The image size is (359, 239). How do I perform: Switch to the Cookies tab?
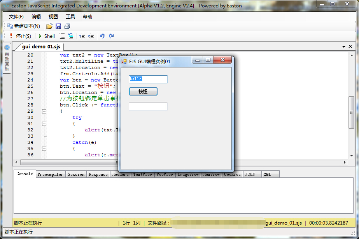[x=232, y=175]
